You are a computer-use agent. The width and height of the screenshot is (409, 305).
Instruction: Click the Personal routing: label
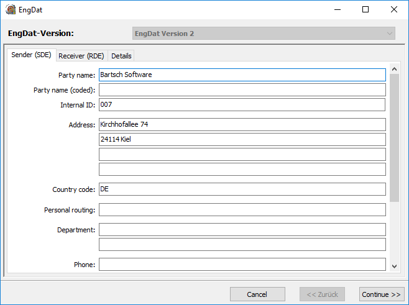click(x=70, y=210)
